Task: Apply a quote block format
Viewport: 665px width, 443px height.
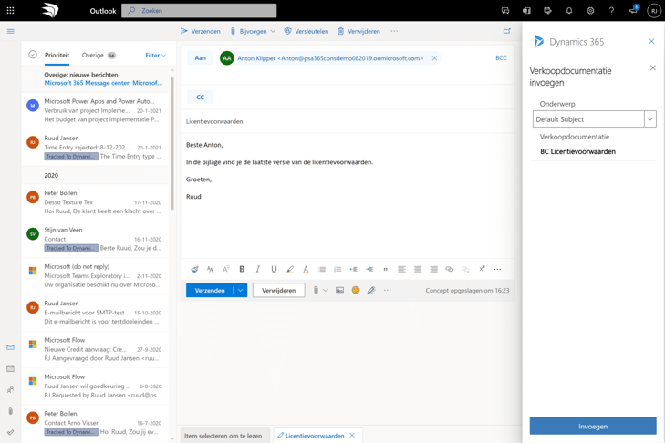Action: (386, 269)
